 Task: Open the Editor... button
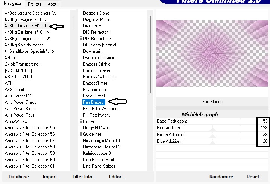117,177
